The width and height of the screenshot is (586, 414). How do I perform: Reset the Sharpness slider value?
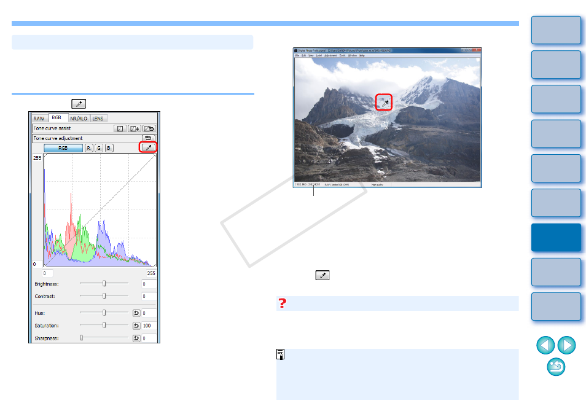pyautogui.click(x=136, y=338)
